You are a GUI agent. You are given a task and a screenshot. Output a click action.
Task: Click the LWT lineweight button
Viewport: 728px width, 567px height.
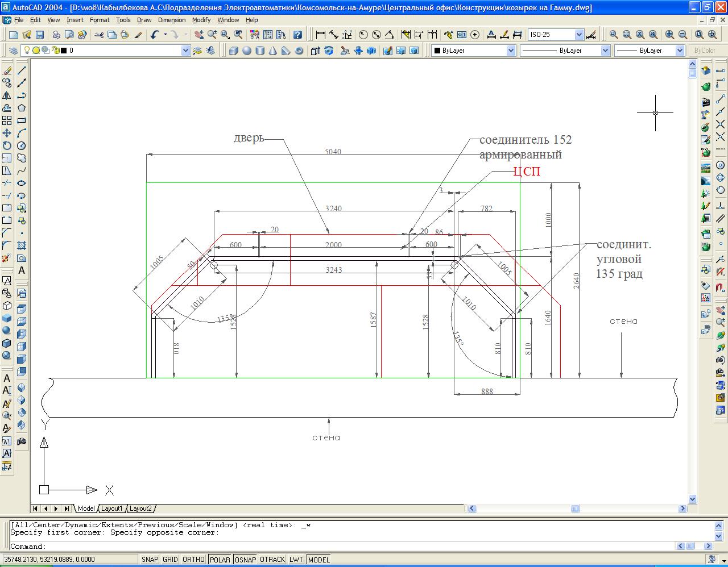[296, 560]
